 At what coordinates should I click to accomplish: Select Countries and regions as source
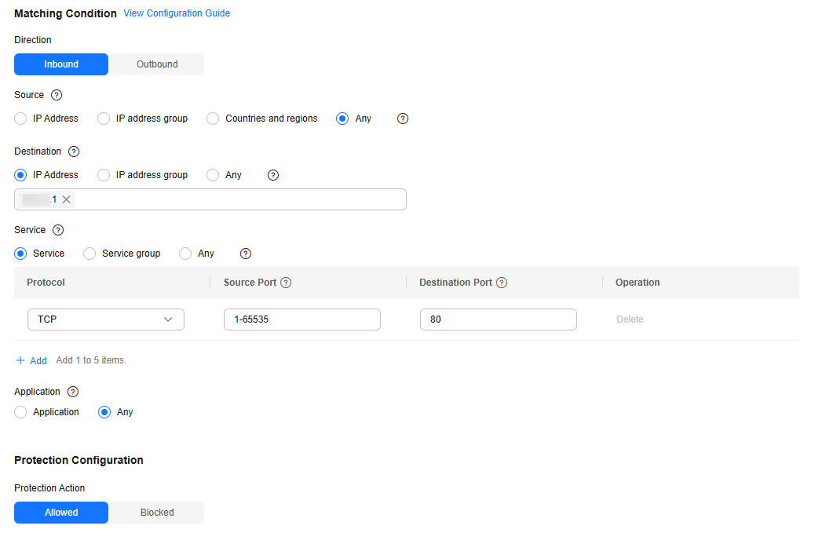click(213, 119)
